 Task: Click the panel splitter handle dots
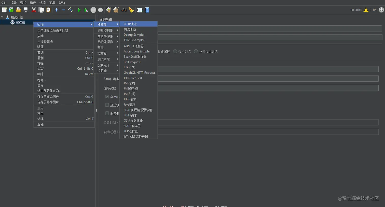(97, 111)
